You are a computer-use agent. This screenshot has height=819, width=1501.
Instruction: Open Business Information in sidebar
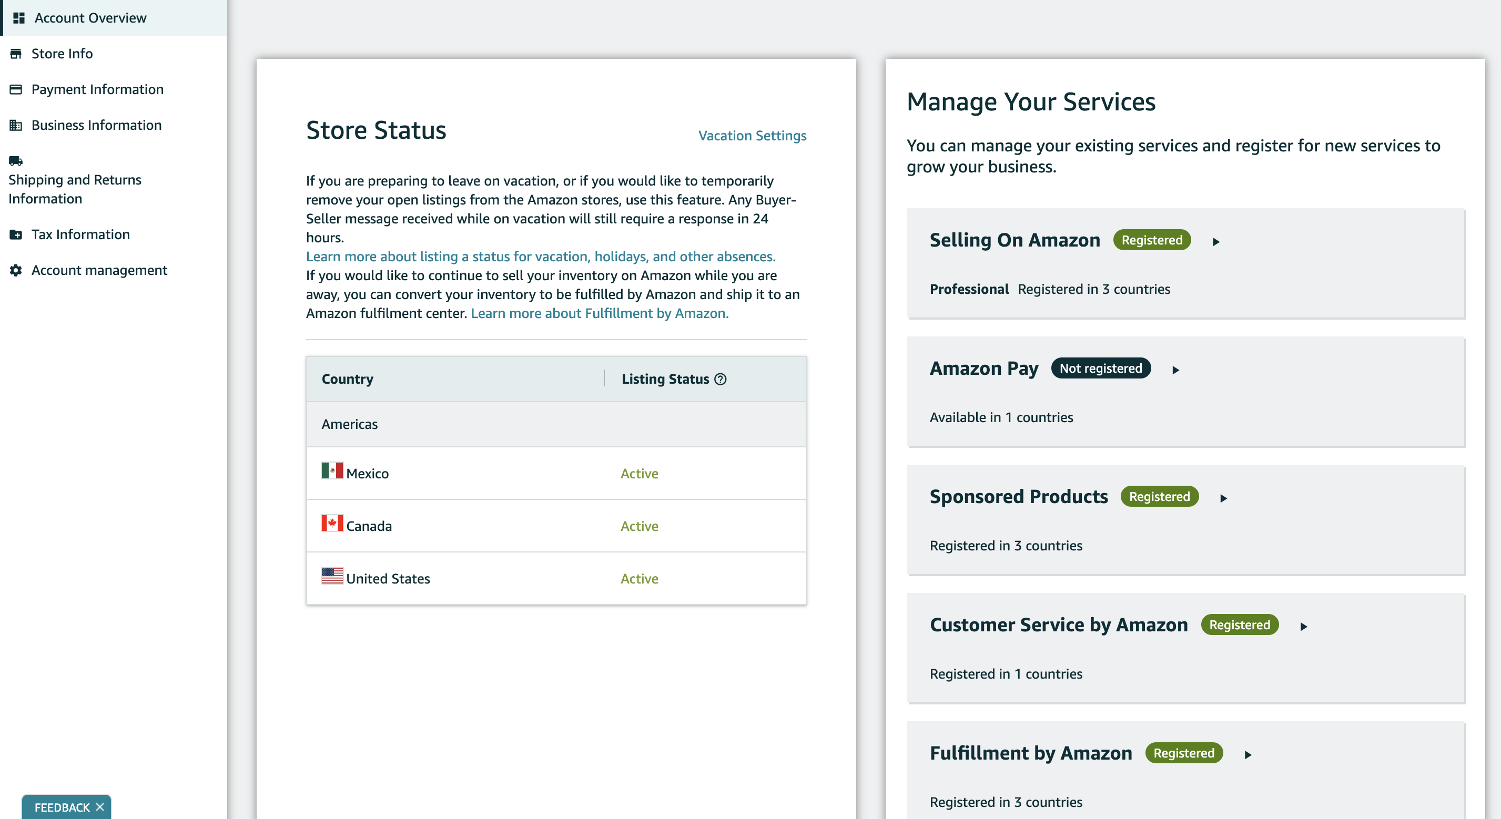coord(114,125)
